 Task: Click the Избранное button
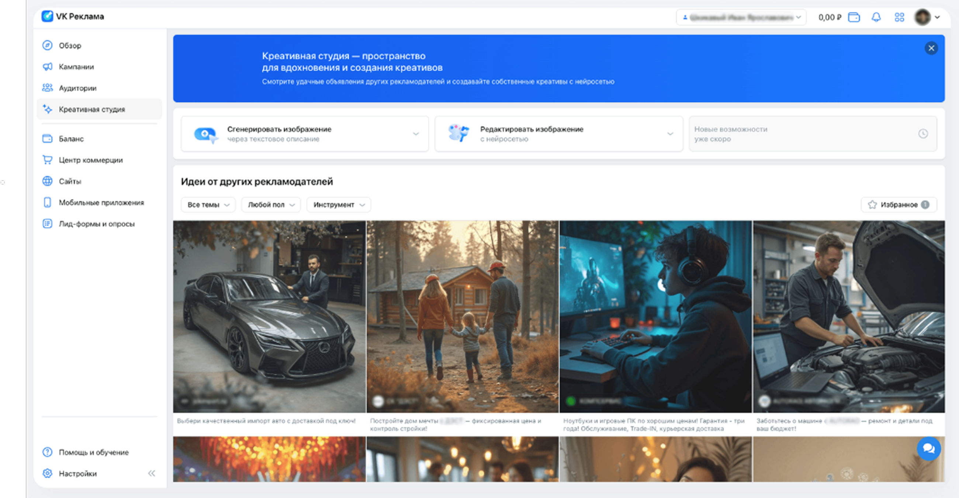[899, 204]
